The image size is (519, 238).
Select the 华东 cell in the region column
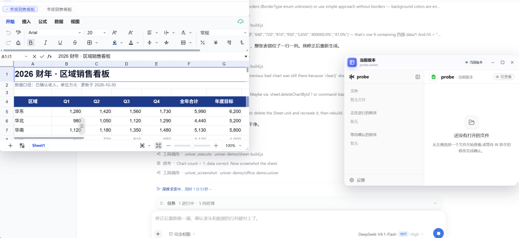(x=33, y=112)
